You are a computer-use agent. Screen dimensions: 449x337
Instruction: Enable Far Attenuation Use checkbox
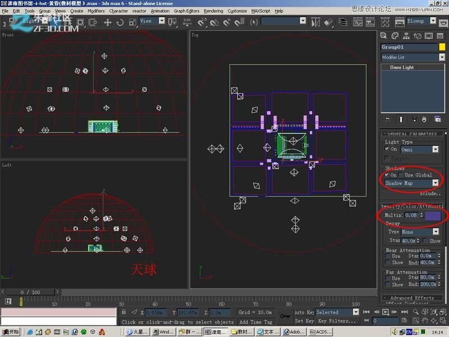pos(388,278)
